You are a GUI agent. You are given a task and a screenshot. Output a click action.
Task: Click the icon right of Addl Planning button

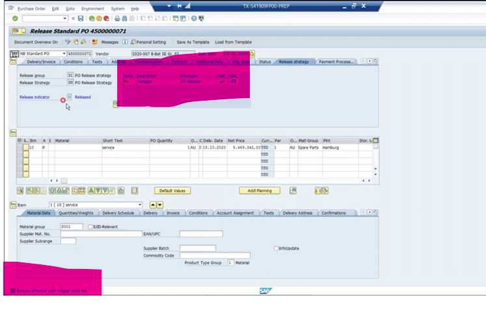293,191
